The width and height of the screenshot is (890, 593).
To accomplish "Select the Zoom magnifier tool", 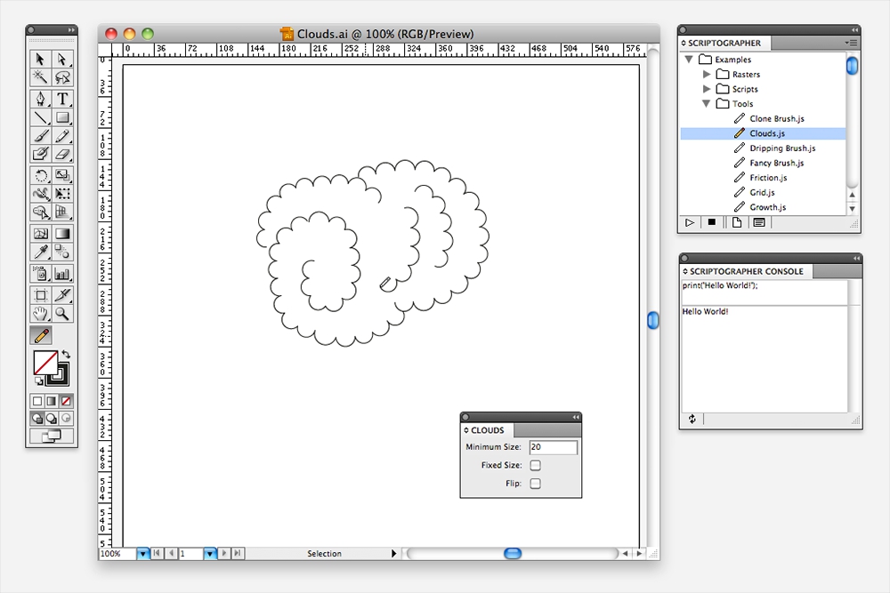I will (x=62, y=314).
